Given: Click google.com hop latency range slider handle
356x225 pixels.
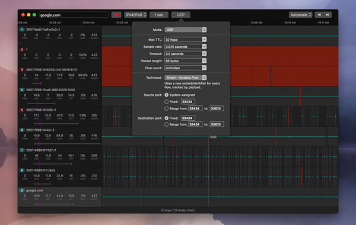Looking at the screenshot, I should 39,204.
